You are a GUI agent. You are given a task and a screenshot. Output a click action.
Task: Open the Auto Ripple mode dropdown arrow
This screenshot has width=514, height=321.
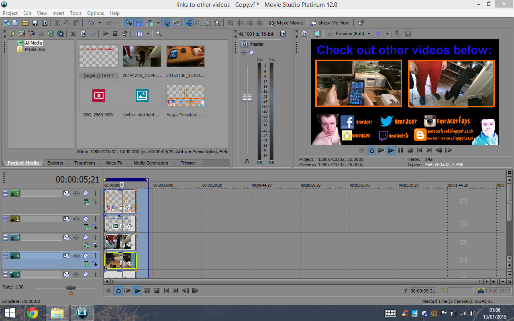(x=158, y=23)
